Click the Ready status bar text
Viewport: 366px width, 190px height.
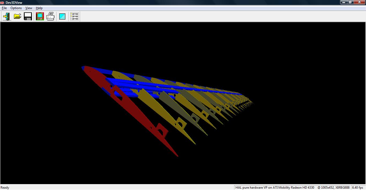5,188
